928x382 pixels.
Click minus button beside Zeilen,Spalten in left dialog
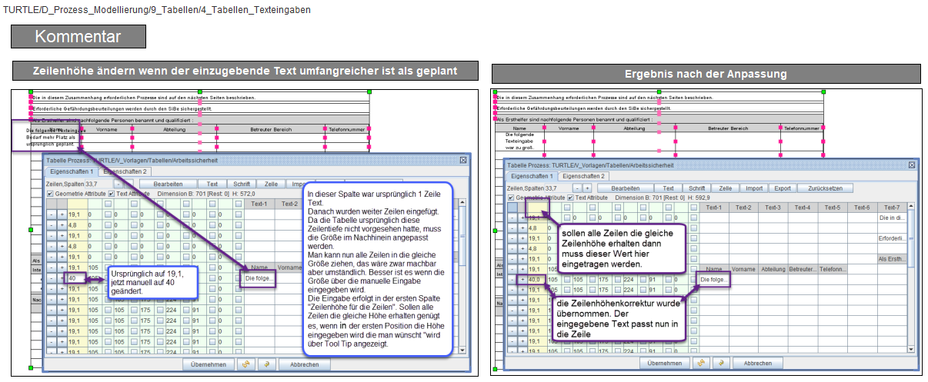pyautogui.click(x=119, y=184)
